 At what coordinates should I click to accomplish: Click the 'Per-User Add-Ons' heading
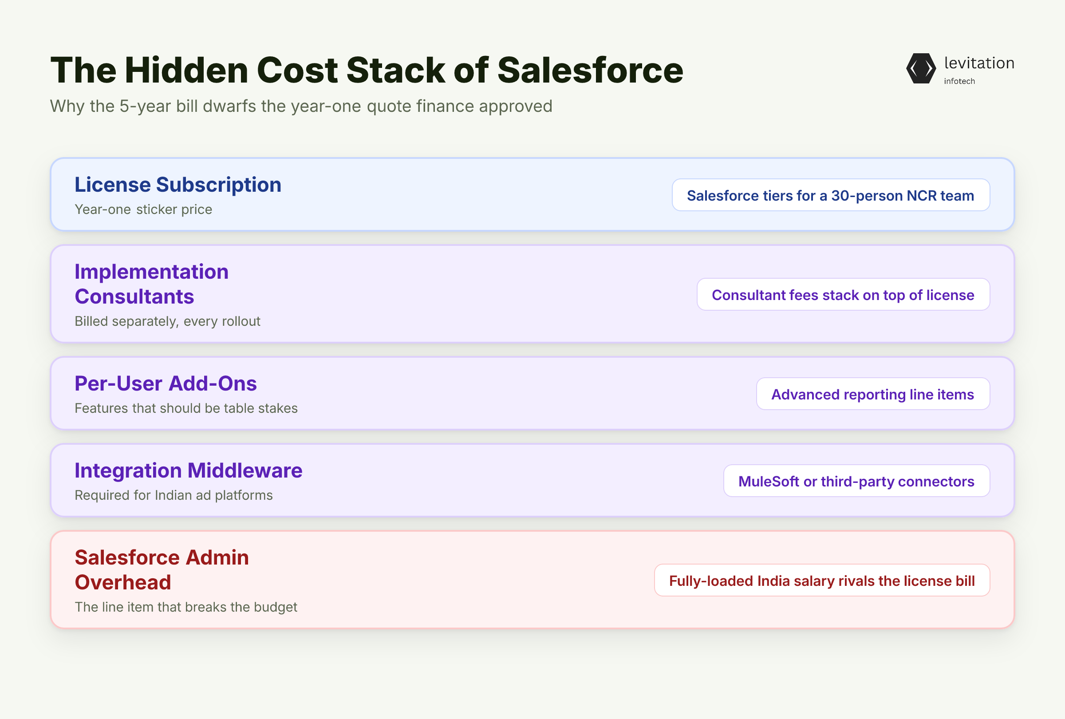click(166, 383)
